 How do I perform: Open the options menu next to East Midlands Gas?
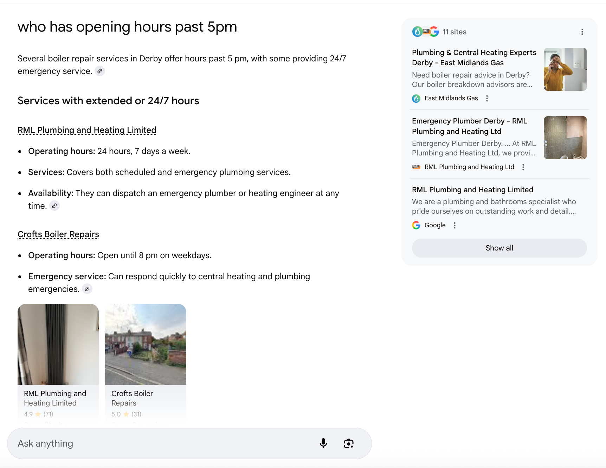click(x=487, y=99)
